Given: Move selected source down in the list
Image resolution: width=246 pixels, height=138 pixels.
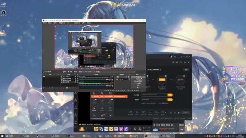Looking at the screenshot, I should tap(73, 88).
